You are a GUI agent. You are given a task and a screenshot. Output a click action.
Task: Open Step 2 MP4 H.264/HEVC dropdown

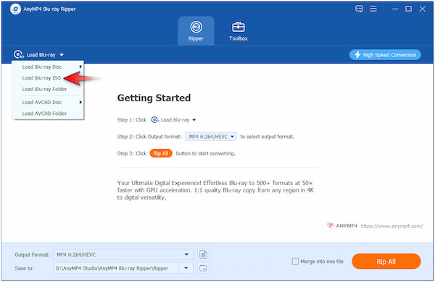click(211, 137)
